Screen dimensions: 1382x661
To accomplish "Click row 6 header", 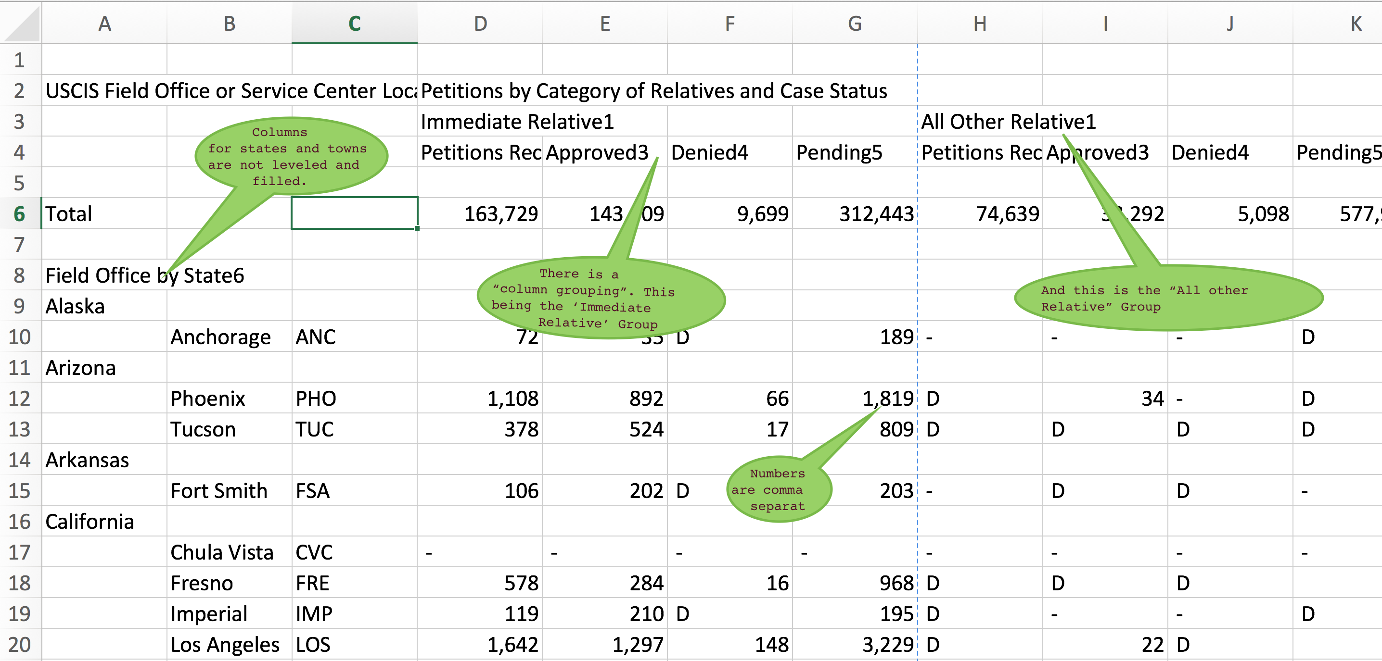I will [19, 214].
